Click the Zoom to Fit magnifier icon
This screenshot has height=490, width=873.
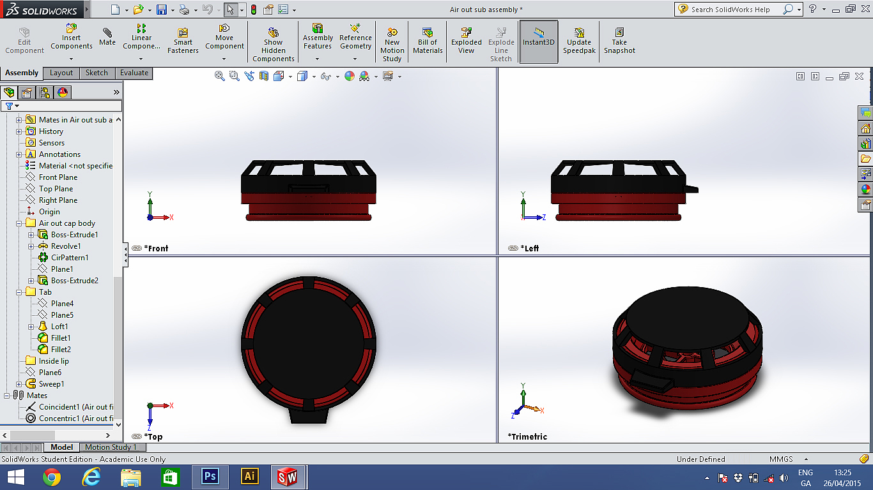tap(220, 76)
